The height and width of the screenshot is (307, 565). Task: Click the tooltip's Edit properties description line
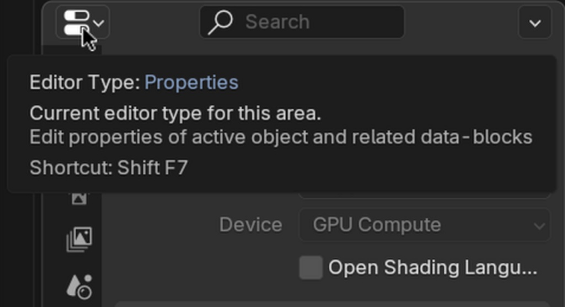(x=281, y=137)
